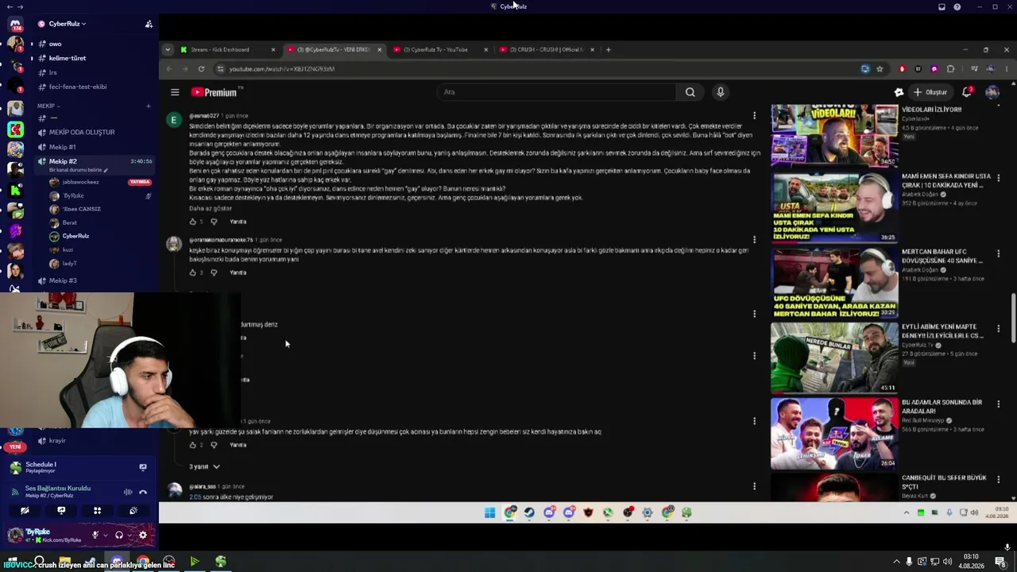
Task: Open Windows Start in inner taskbar
Action: point(490,512)
